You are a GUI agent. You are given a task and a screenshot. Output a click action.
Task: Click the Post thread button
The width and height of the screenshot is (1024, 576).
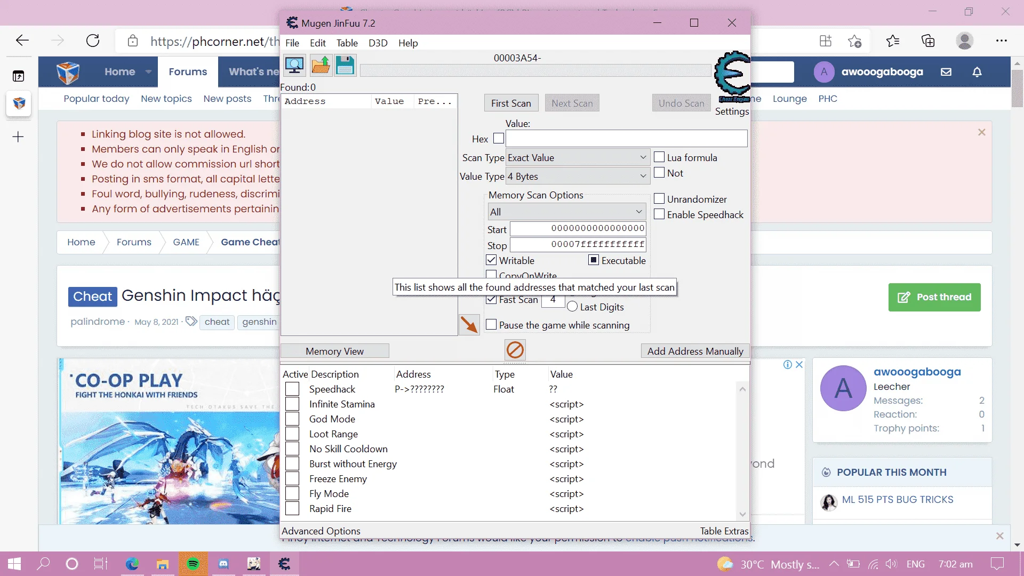(x=934, y=297)
